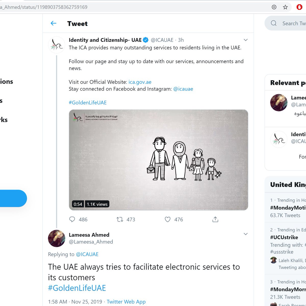Click the verified badge next to ICAUAE
306x306 pixels.
(x=146, y=40)
